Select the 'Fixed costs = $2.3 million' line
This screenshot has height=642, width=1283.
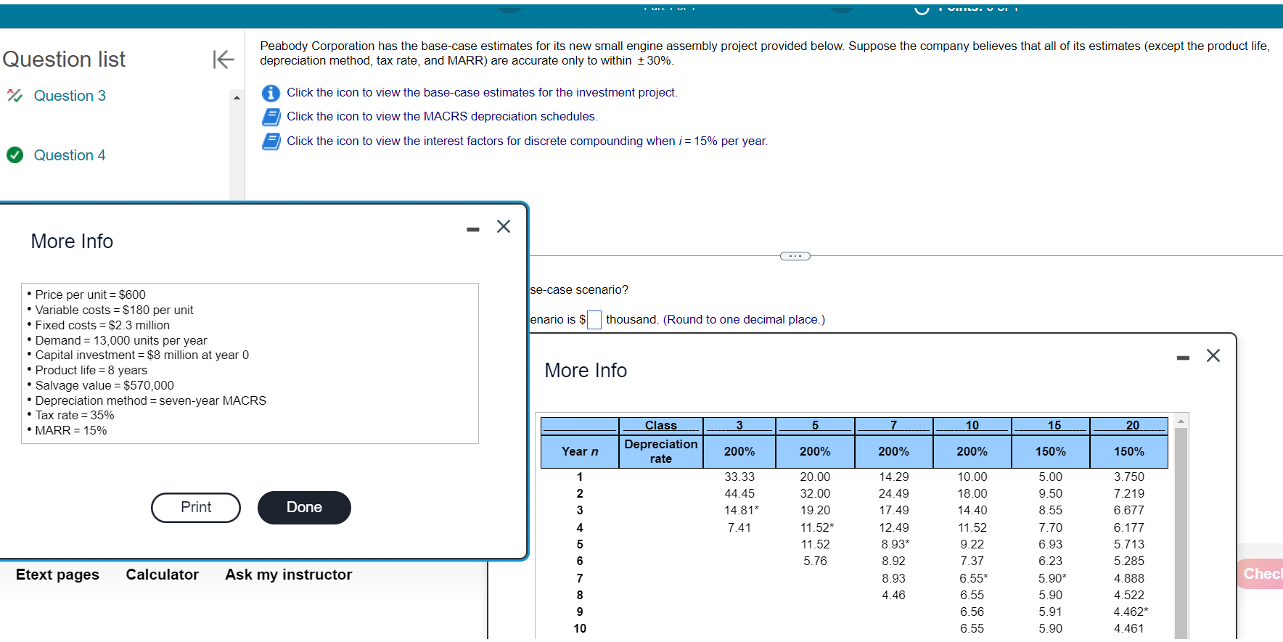[102, 325]
